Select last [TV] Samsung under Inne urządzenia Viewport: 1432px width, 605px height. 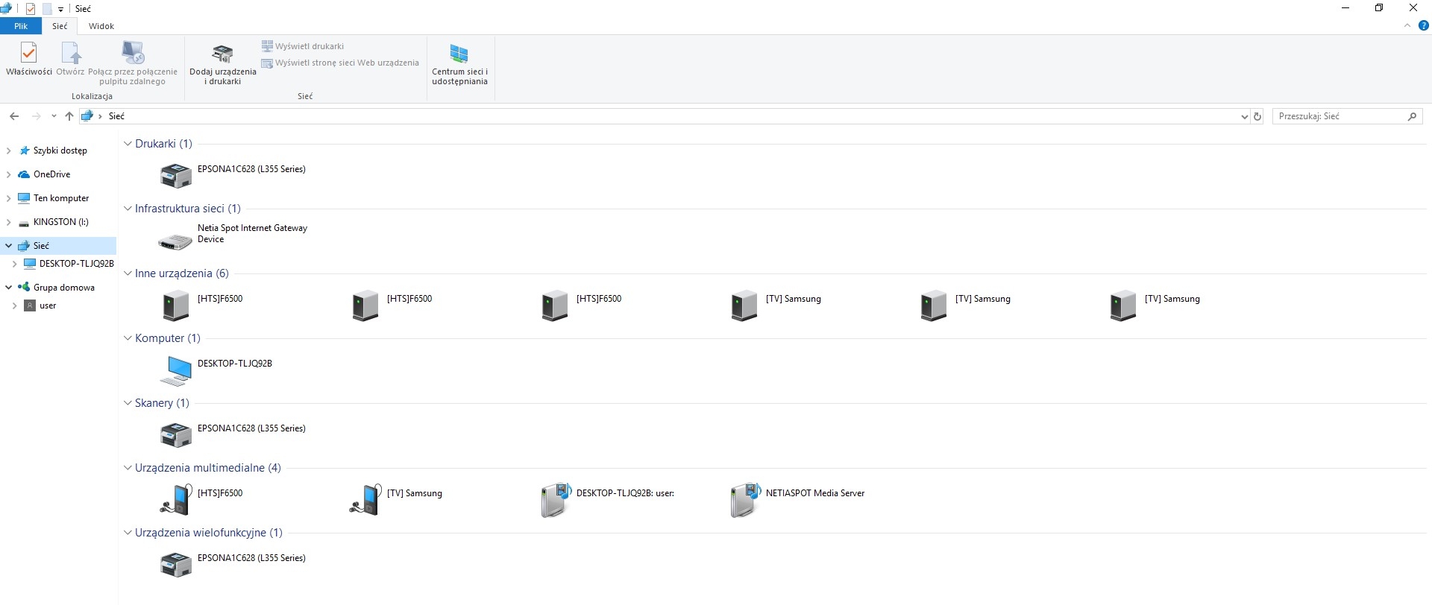point(1155,305)
